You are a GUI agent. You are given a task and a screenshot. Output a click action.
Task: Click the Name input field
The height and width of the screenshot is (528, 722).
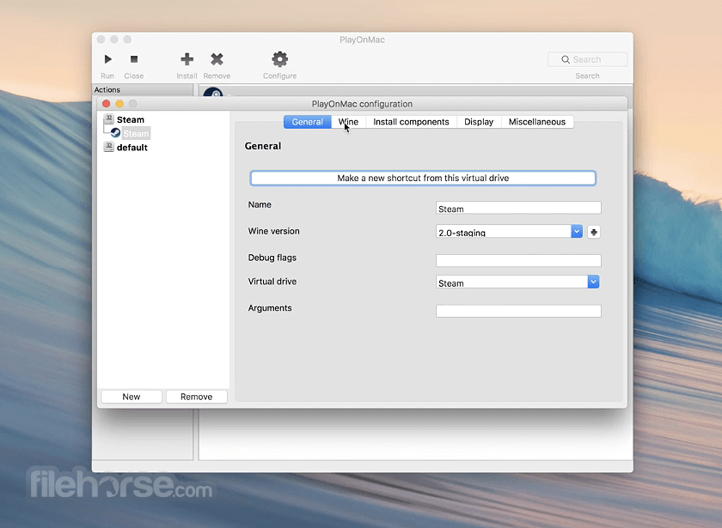pyautogui.click(x=518, y=208)
